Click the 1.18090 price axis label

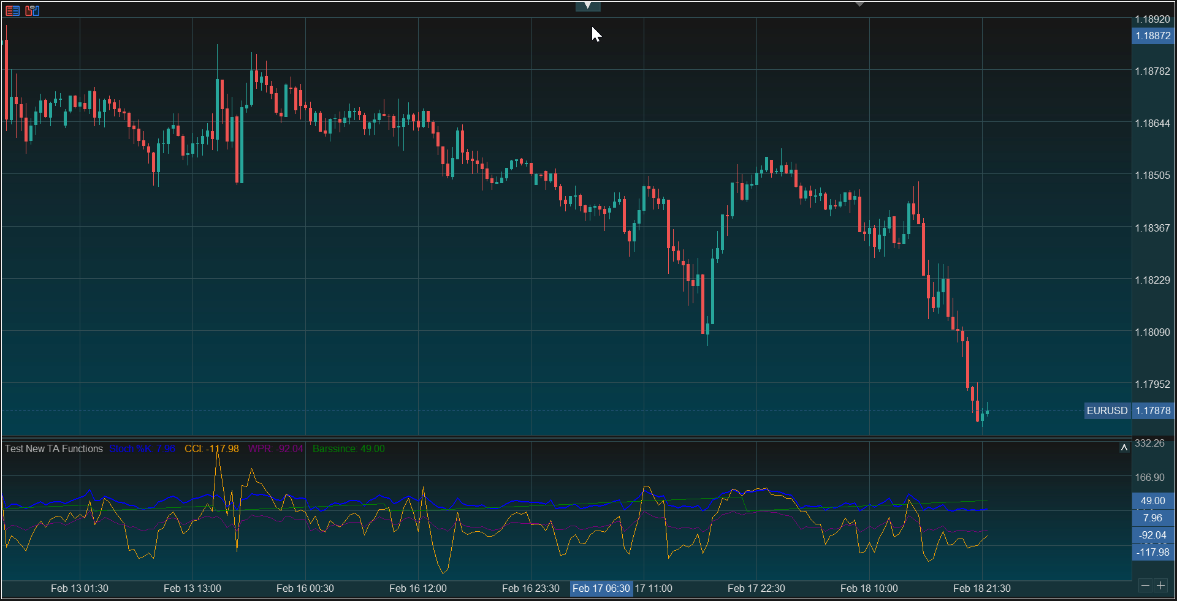(1152, 332)
